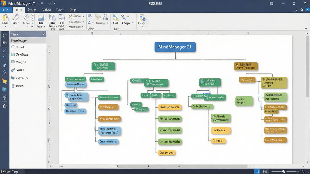
Task: Switch to the ribbon tab right of File
Action: (x=18, y=10)
